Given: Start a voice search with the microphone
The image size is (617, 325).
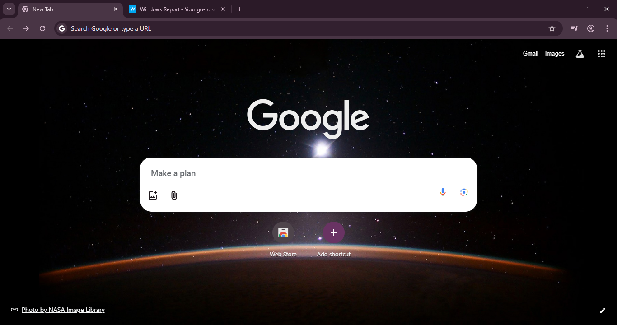Looking at the screenshot, I should (x=443, y=192).
